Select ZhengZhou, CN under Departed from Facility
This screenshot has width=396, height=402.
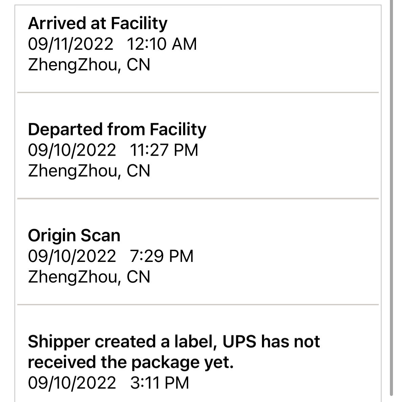point(89,171)
